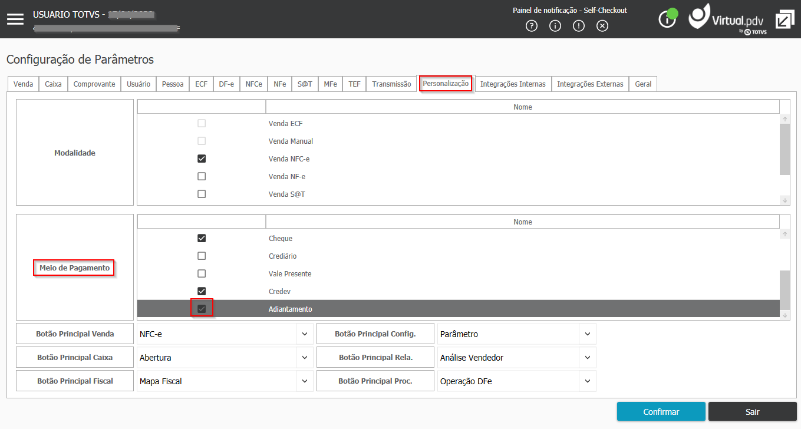Click the X error notification icon
Image resolution: width=801 pixels, height=429 pixels.
coord(602,26)
